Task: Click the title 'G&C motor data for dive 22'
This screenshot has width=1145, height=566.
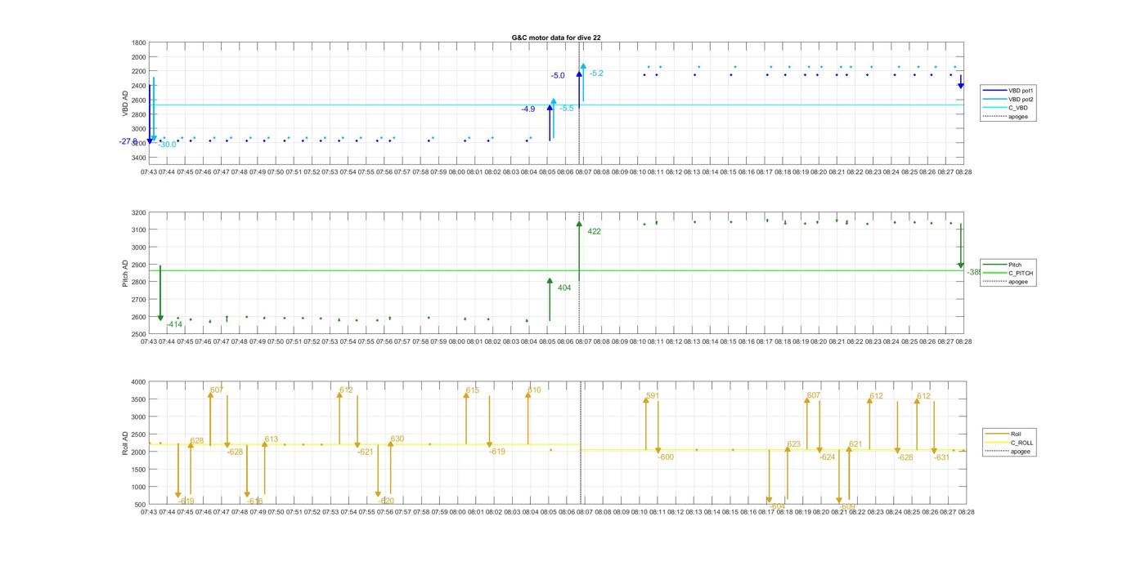Action: point(556,38)
